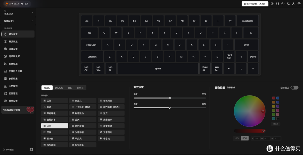Select the 单色呼吸 breathing mode

(x=54, y=113)
